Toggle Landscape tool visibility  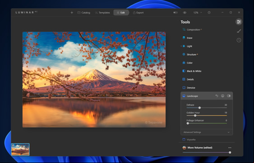[229, 96]
